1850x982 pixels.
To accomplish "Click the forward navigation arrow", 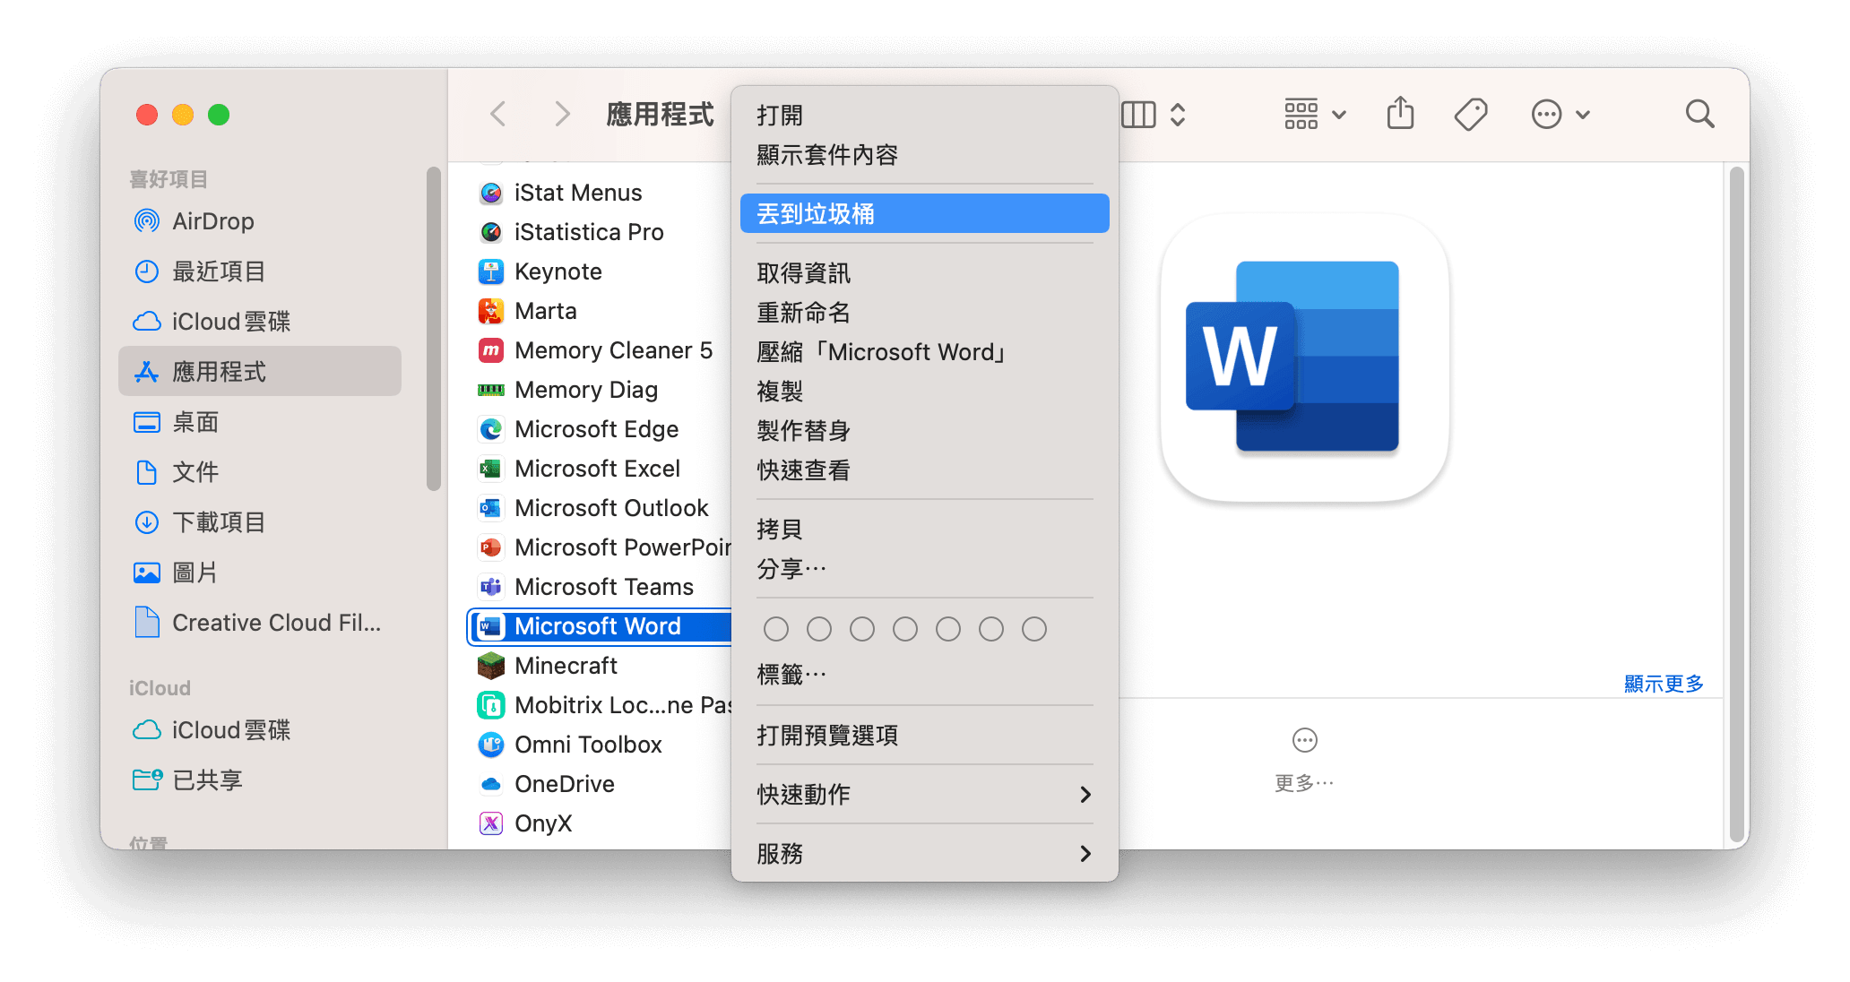I will (x=562, y=115).
